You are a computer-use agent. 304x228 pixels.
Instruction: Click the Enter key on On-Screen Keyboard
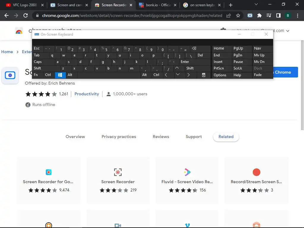(x=195, y=62)
